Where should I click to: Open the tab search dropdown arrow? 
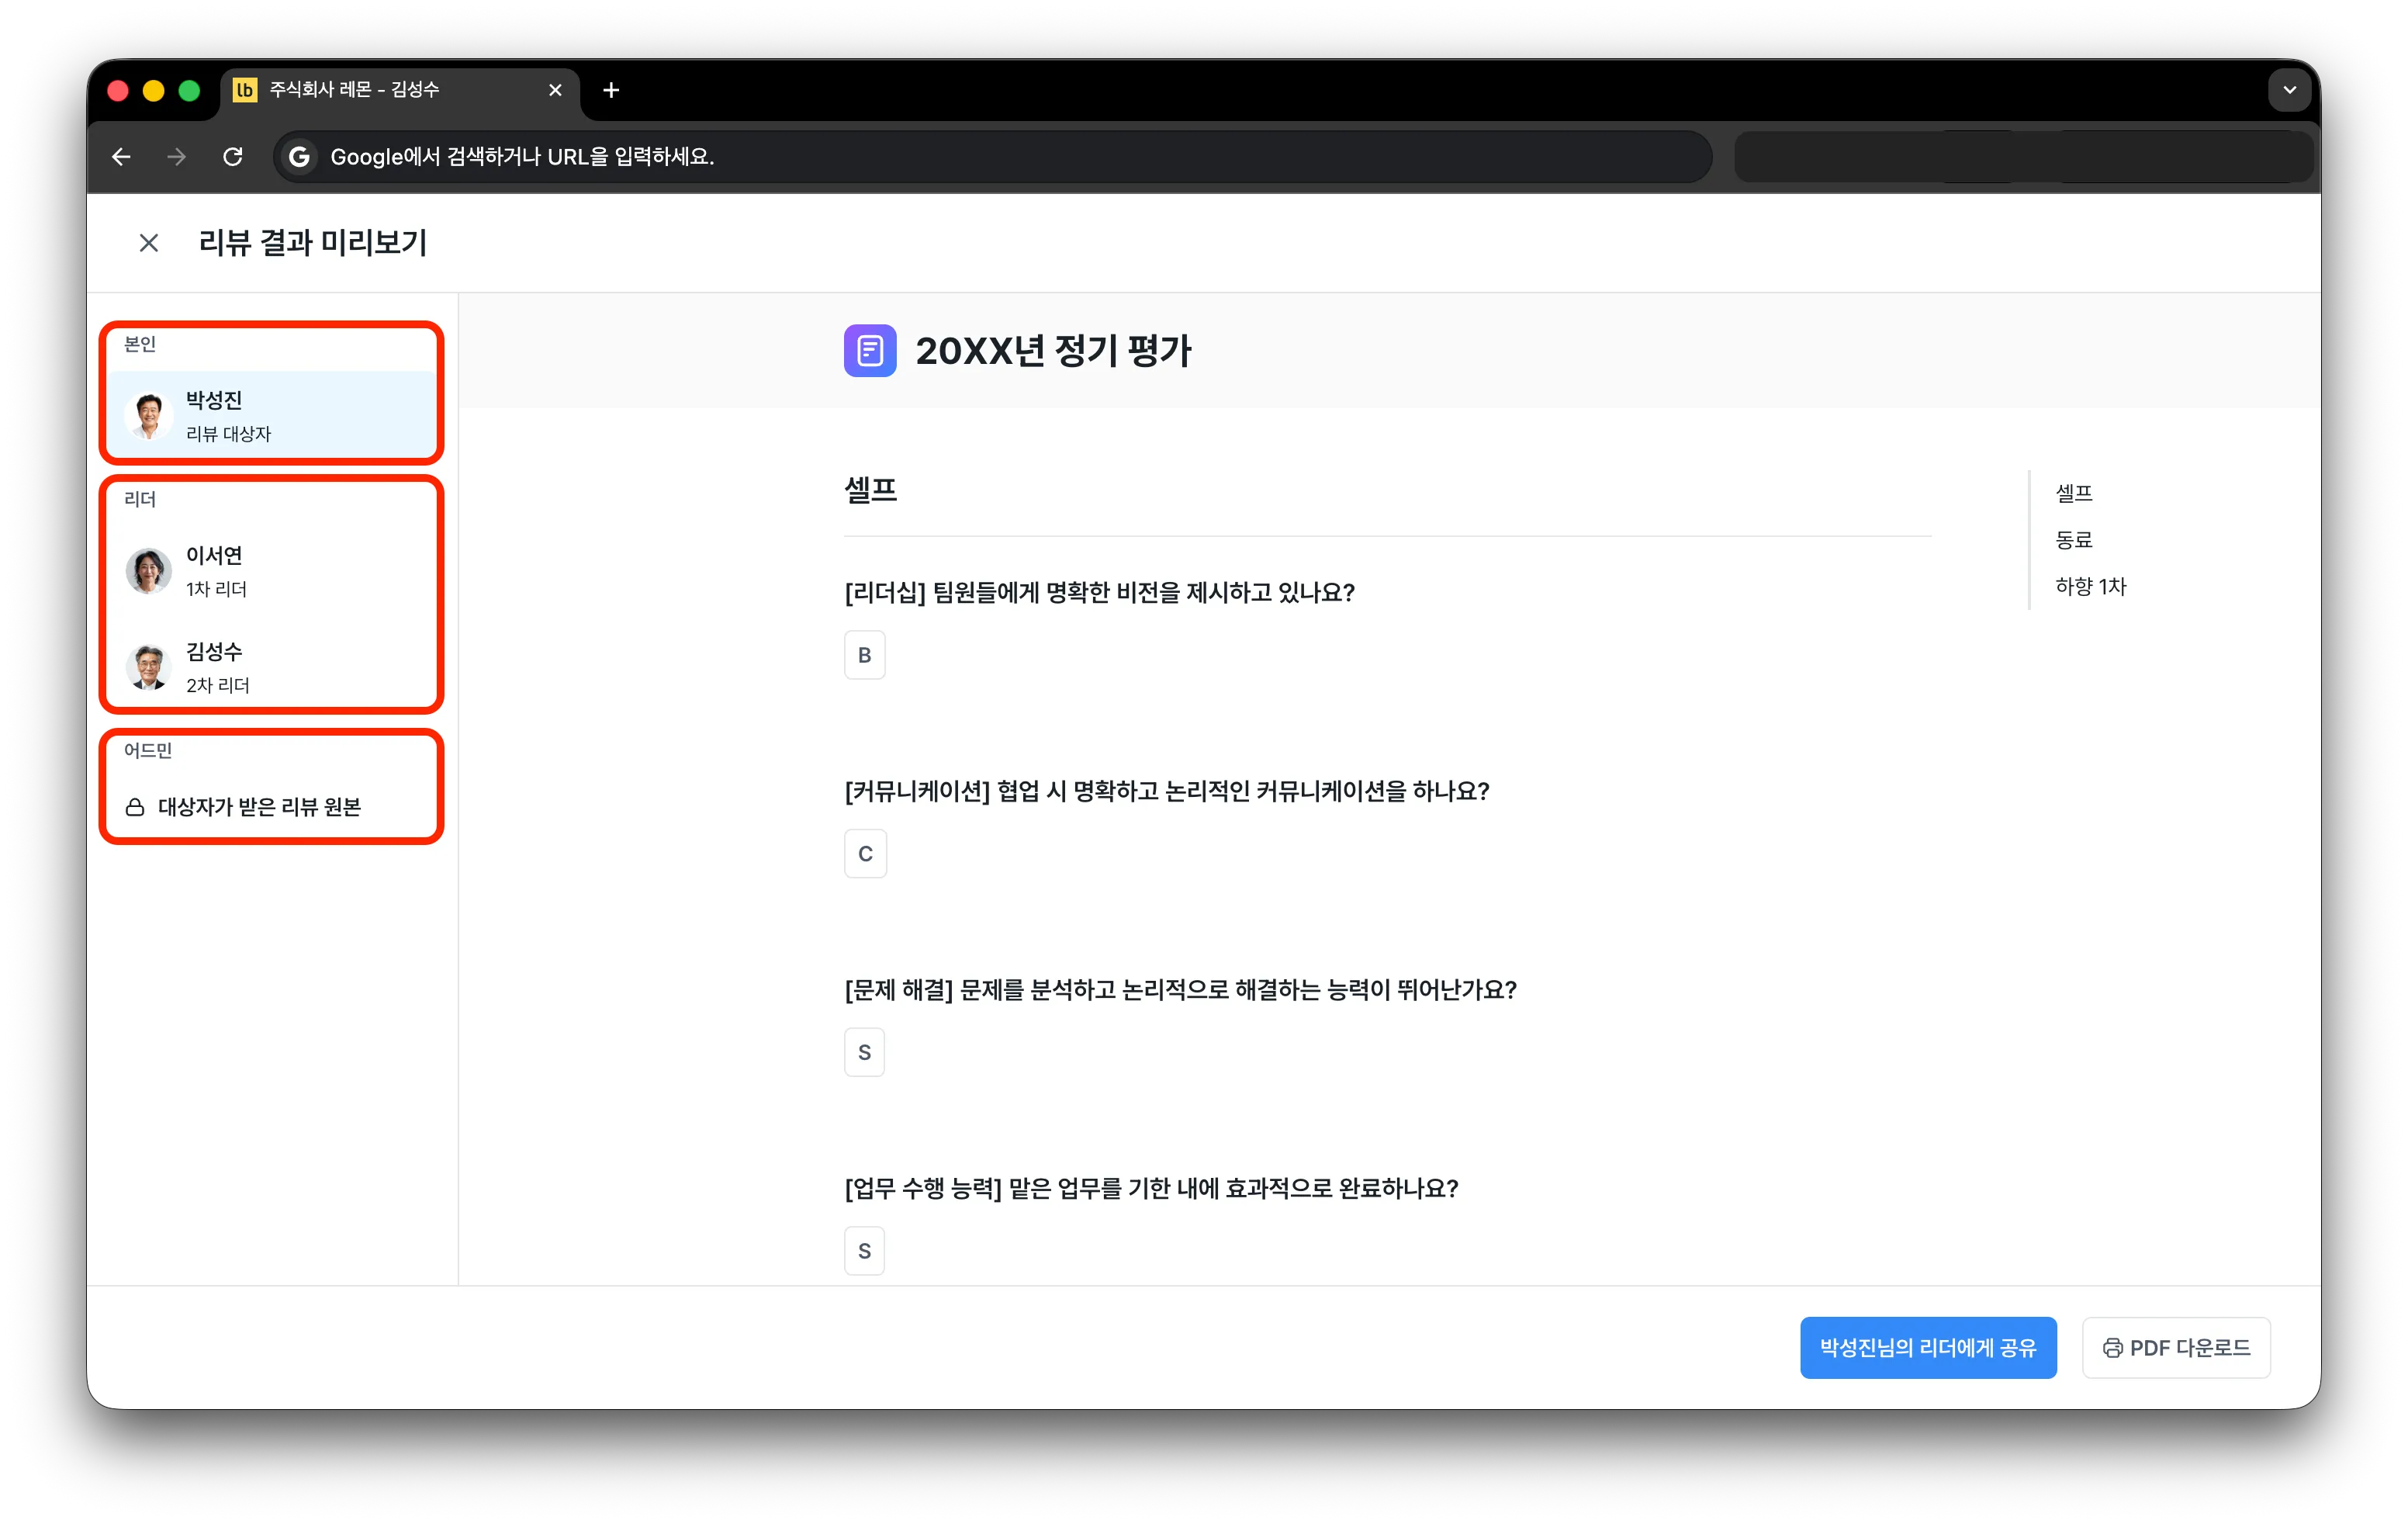[x=2289, y=90]
